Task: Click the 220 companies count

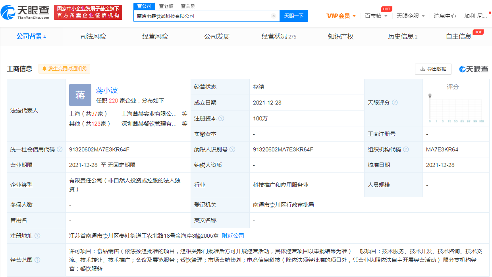Action: [x=113, y=101]
